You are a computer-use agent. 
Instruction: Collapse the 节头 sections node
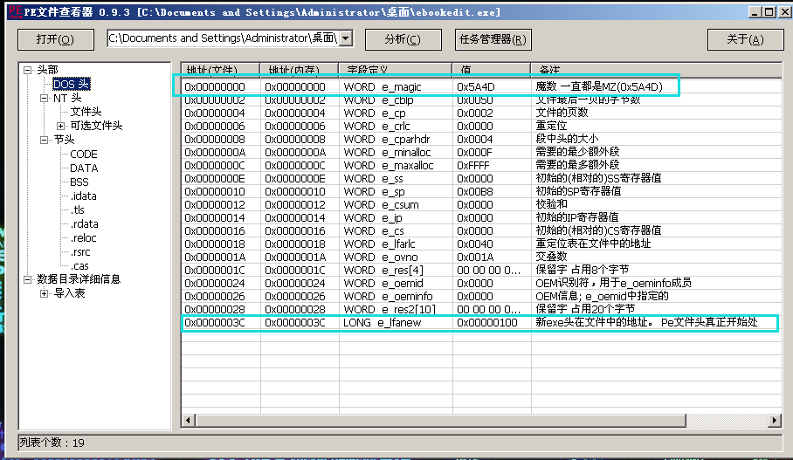45,140
